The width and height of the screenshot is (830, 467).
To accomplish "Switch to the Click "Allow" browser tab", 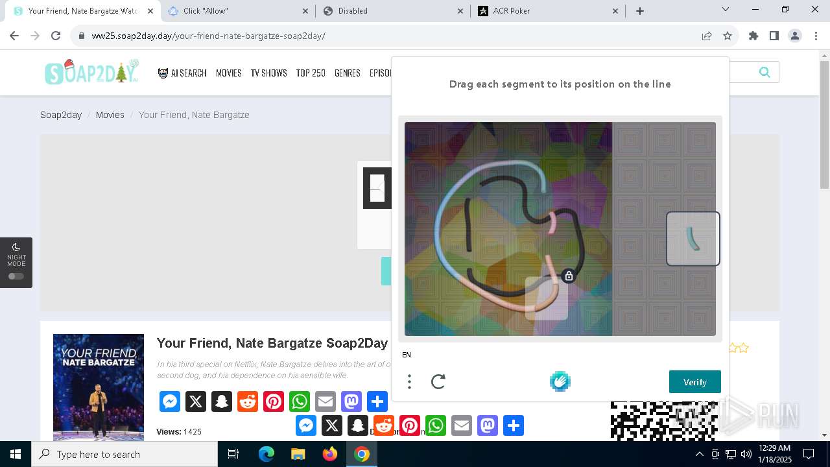I will [x=238, y=10].
